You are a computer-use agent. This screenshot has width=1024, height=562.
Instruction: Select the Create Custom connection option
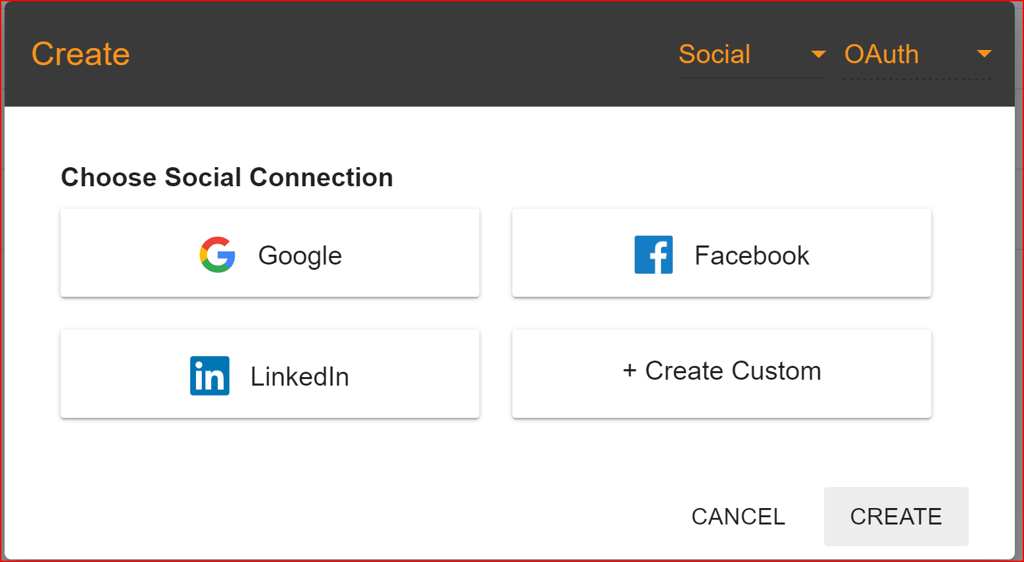[x=733, y=371]
